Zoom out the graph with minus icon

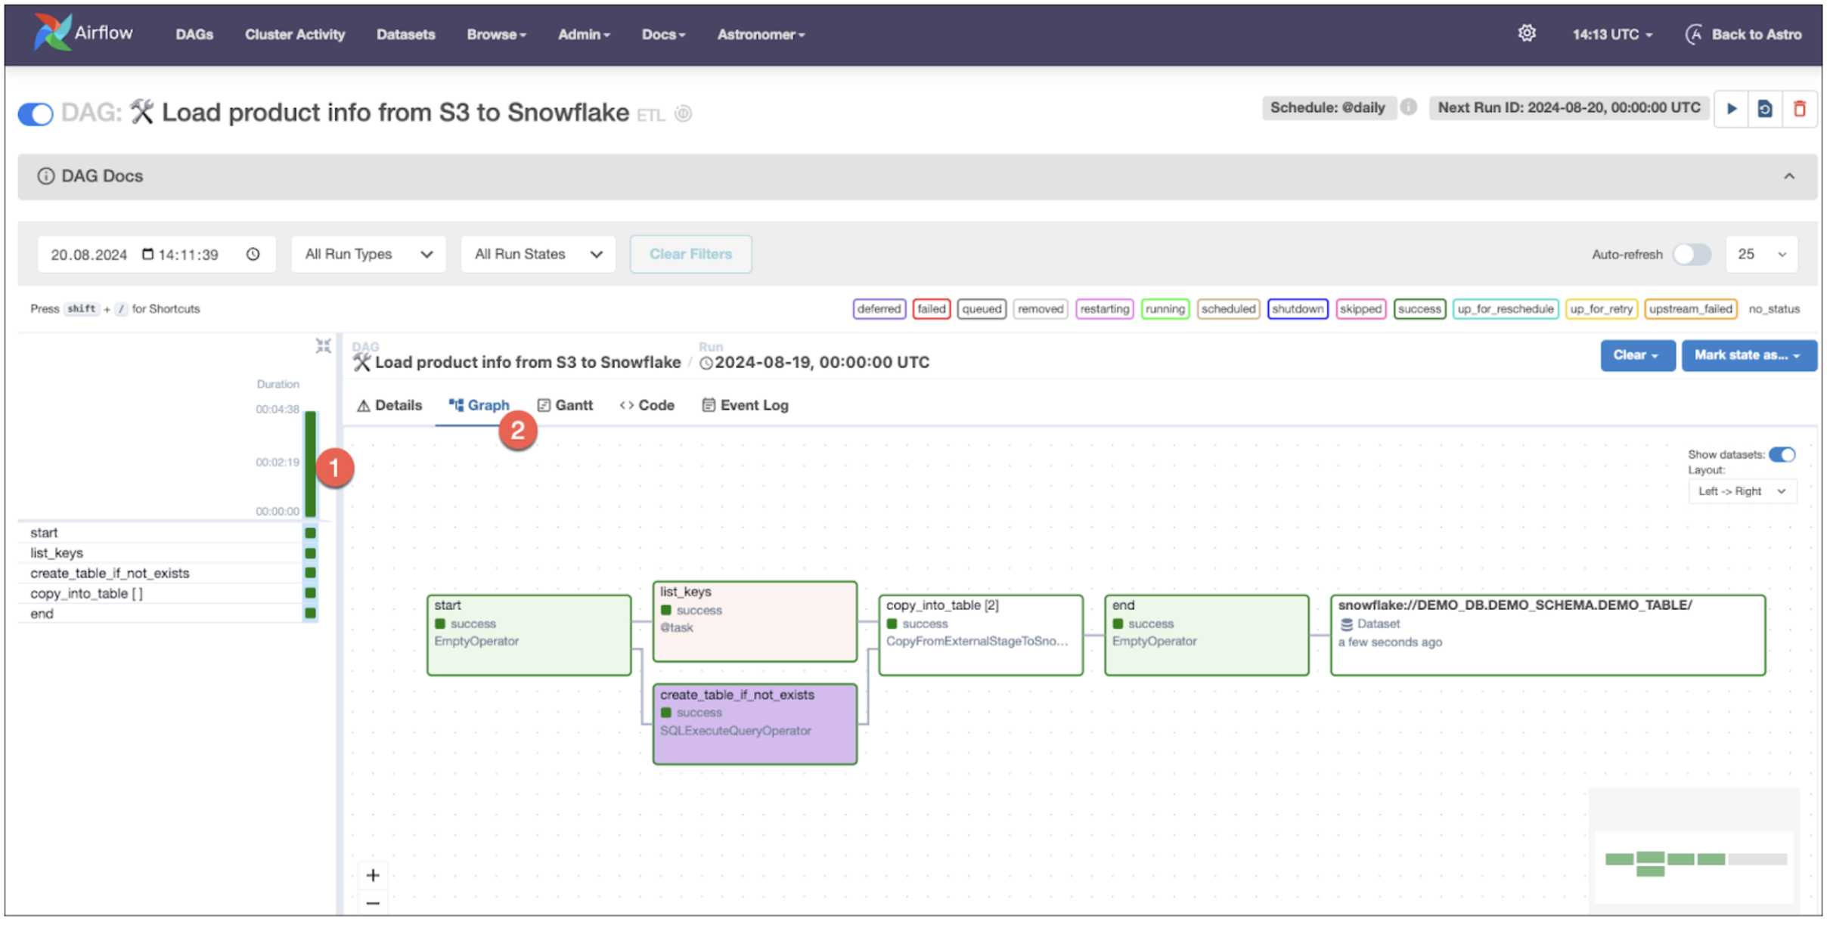(x=373, y=903)
